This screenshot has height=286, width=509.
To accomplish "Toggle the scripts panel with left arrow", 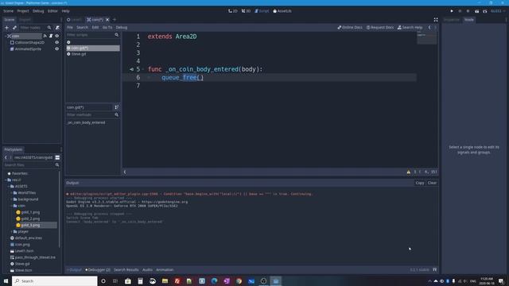I will pyautogui.click(x=125, y=172).
